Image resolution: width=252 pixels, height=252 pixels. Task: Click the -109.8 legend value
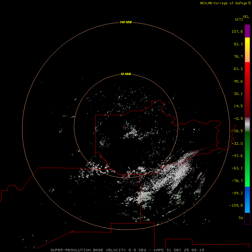[236, 206]
